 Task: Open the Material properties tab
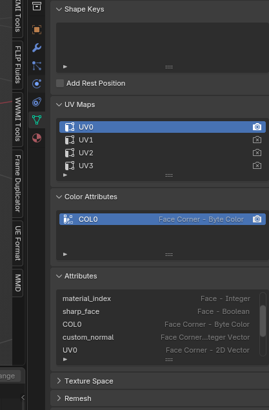tap(37, 138)
